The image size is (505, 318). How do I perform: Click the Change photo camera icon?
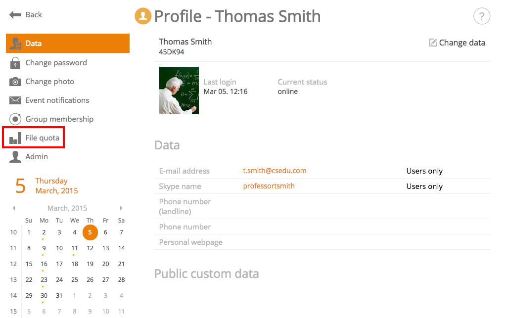coord(15,82)
